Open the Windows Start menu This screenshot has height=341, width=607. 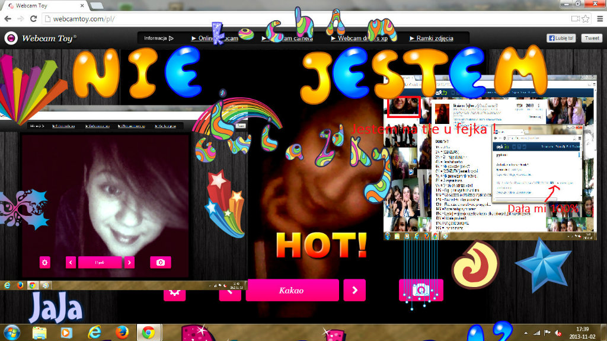pyautogui.click(x=12, y=333)
